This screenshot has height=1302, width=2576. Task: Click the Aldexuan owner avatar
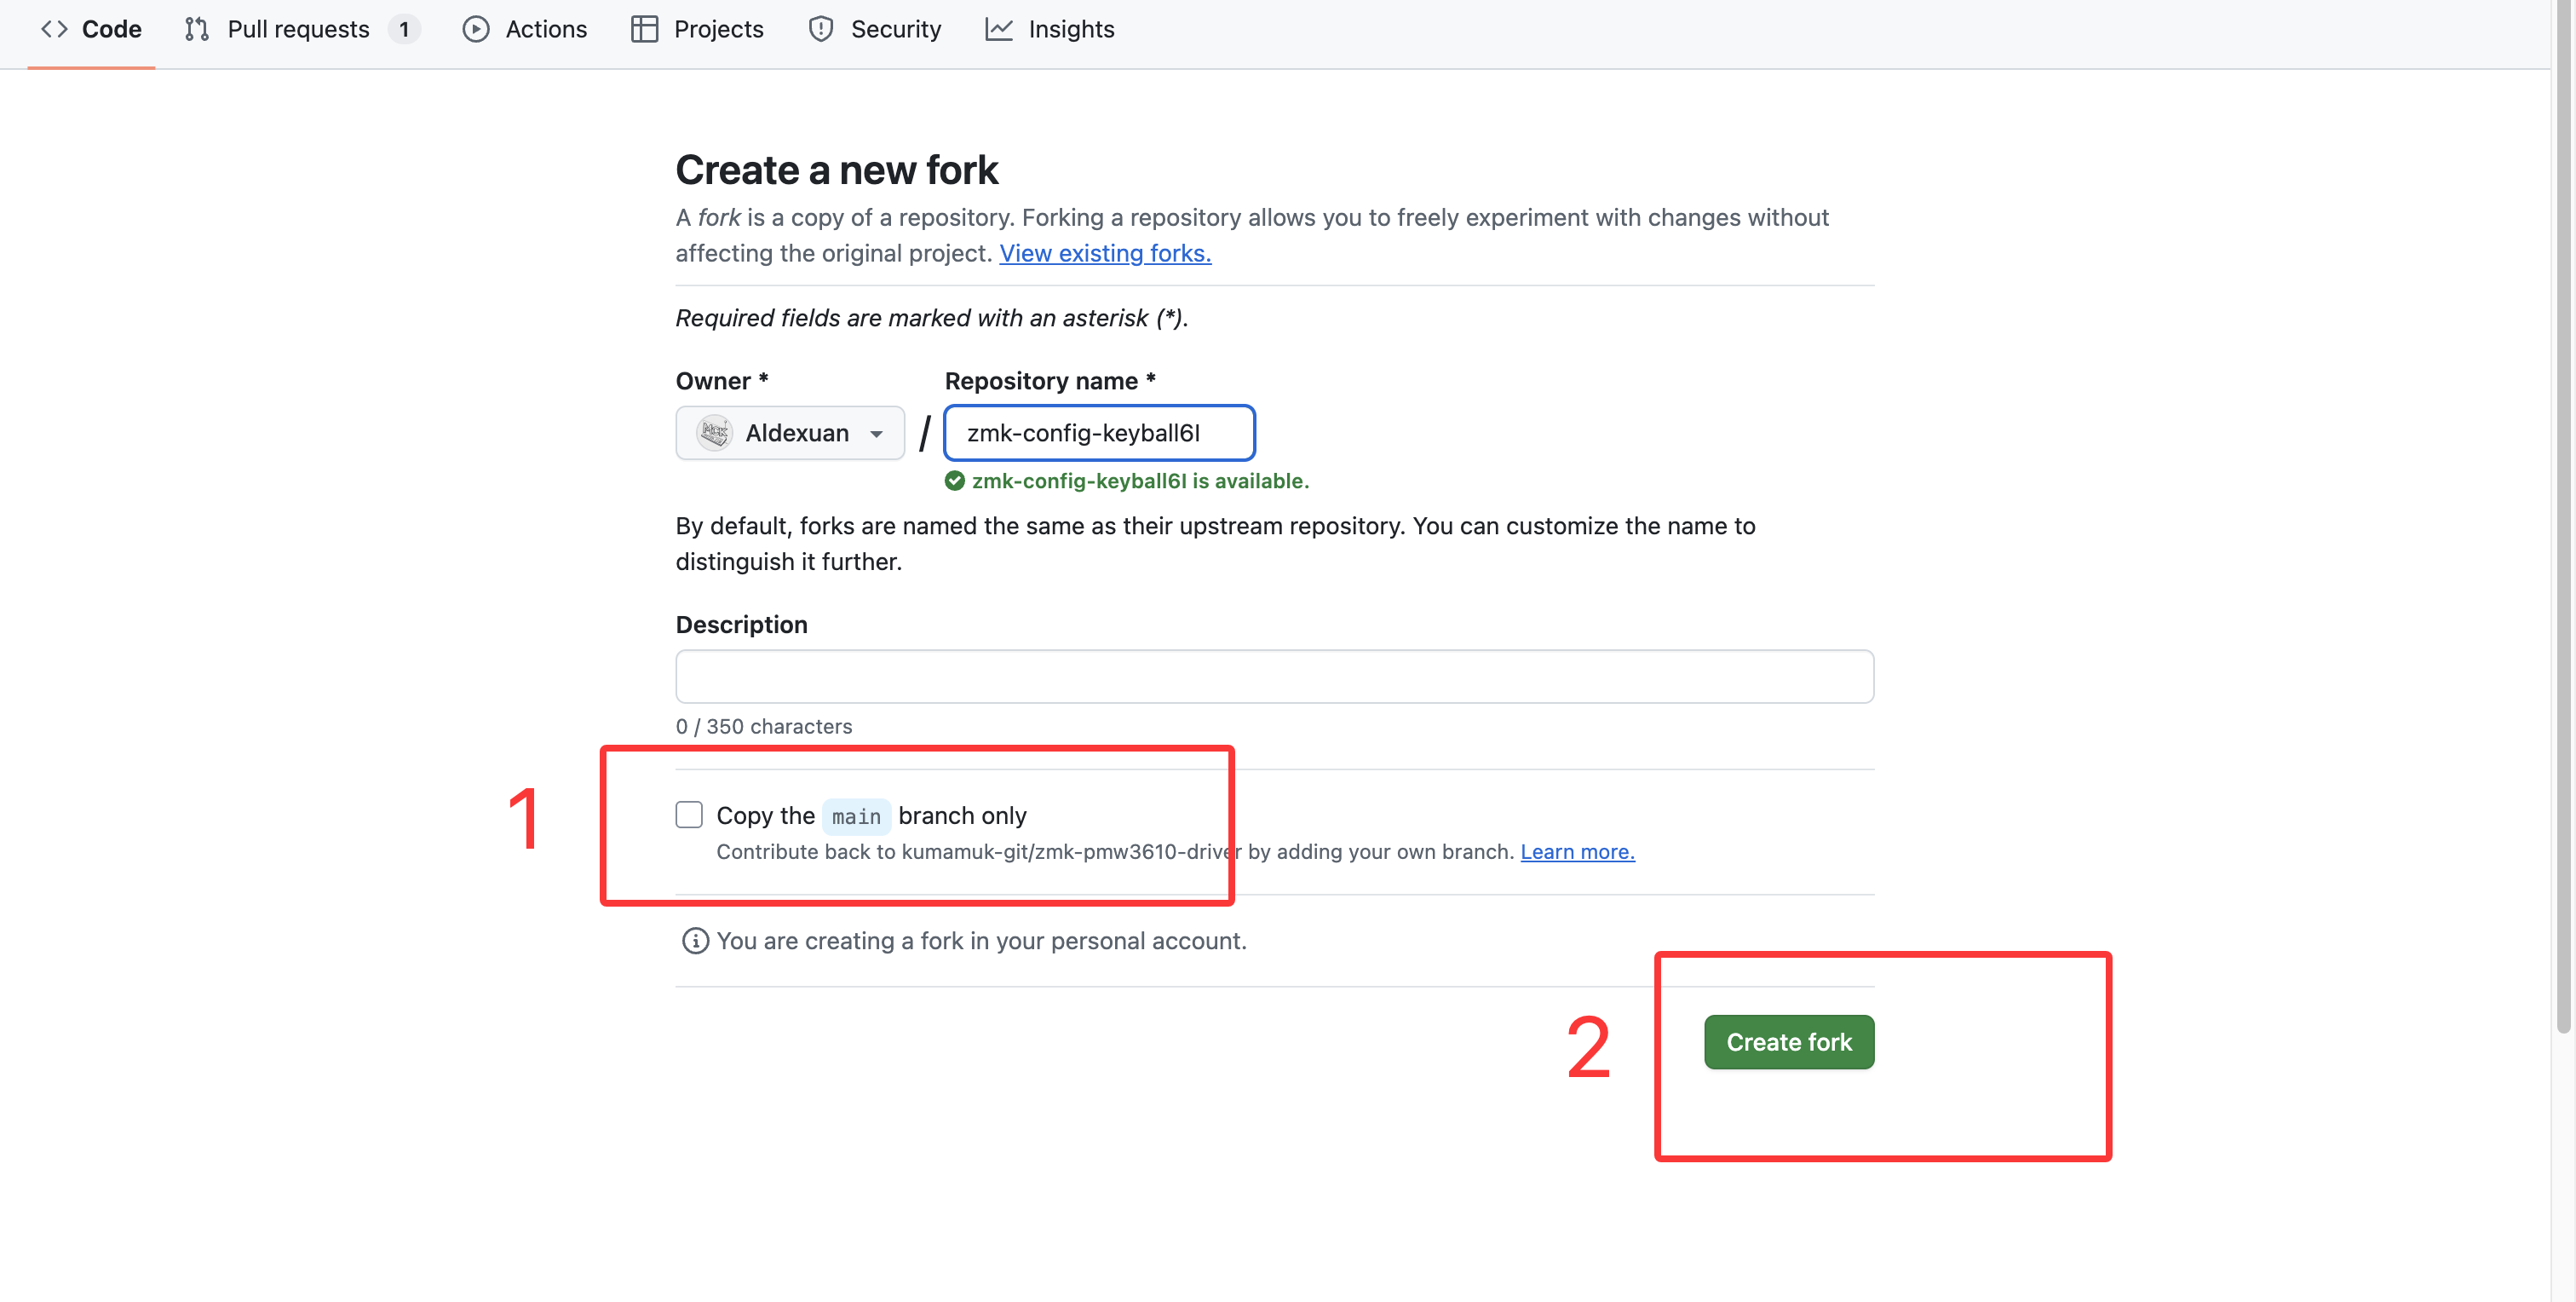[715, 433]
